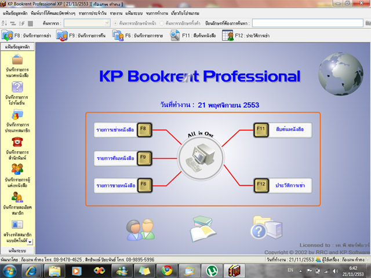Open Google Chrome from taskbar
The width and height of the screenshot is (371, 278).
pos(167,271)
